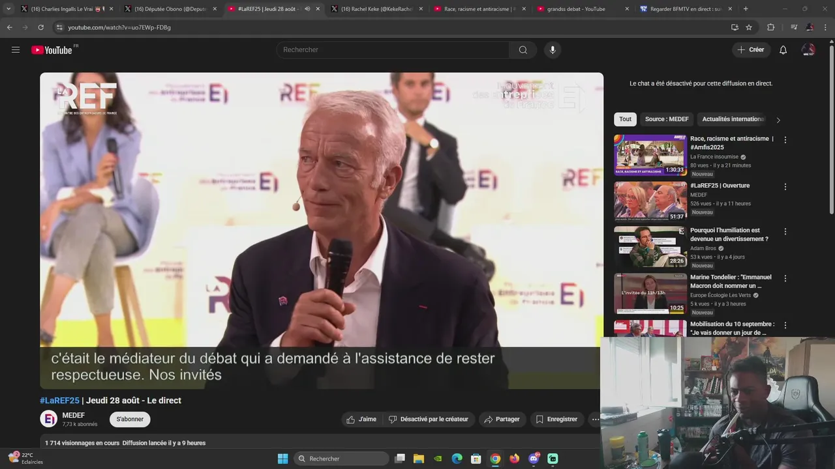Select the Actualités internationales chip
The image size is (835, 469).
coord(733,119)
